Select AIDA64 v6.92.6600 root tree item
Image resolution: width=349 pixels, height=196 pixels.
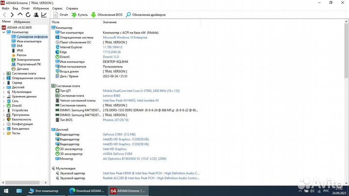pos(17,27)
